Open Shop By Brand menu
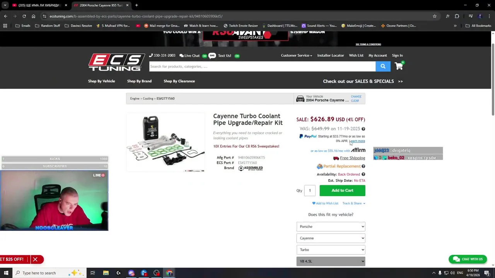 [139, 81]
